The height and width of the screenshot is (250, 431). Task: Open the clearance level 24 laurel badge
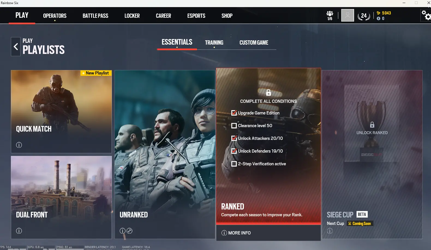coord(364,16)
